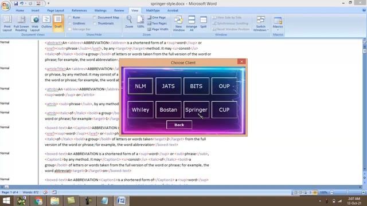Image resolution: width=367 pixels, height=206 pixels.
Task: Arrange All windows
Action: 192,23
